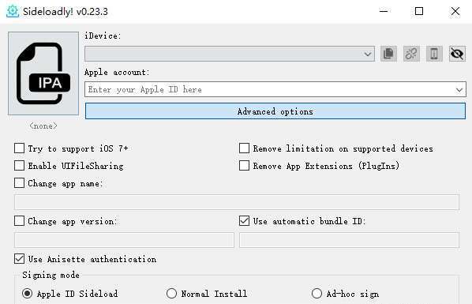Click the IPA file icon to select an app
The image size is (472, 304).
point(43,73)
